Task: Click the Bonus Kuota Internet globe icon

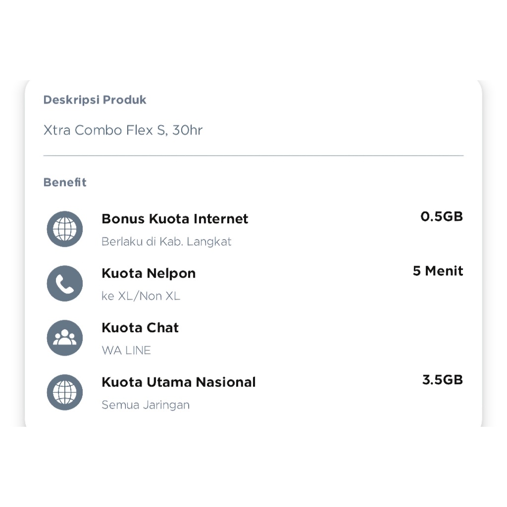Action: [65, 229]
